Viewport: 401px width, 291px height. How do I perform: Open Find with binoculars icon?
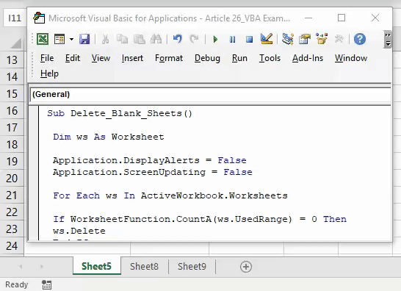point(156,39)
